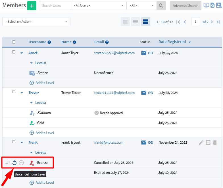Go to first page of members
223x188 pixels.
178,22
